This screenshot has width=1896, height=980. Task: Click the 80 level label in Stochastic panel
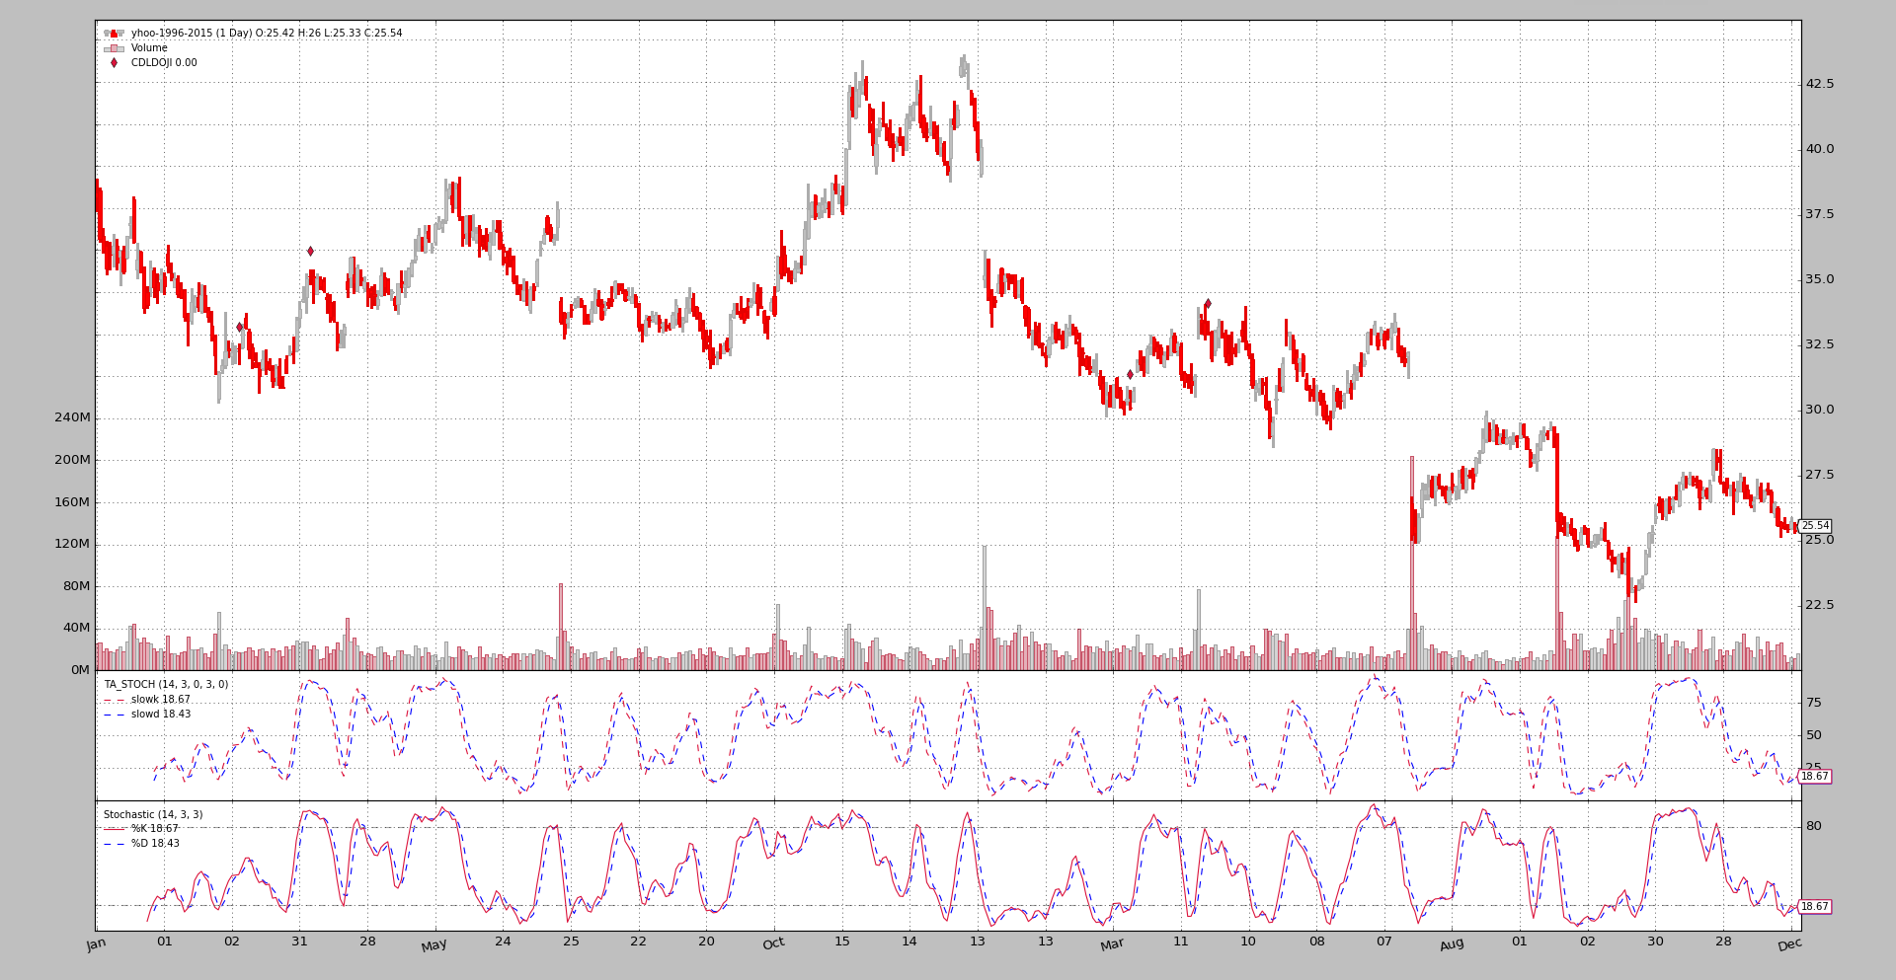pyautogui.click(x=1813, y=826)
